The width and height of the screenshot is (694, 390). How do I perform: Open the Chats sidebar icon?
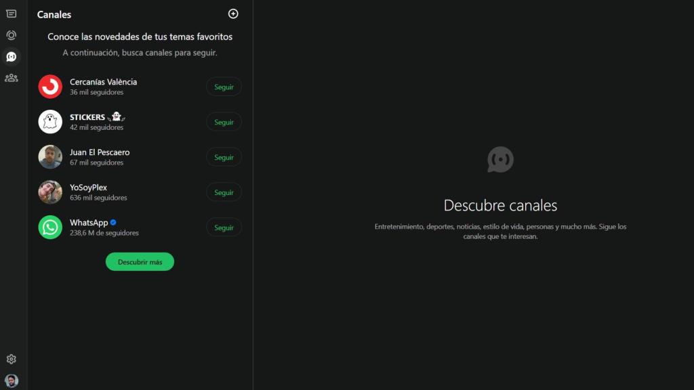pos(11,15)
